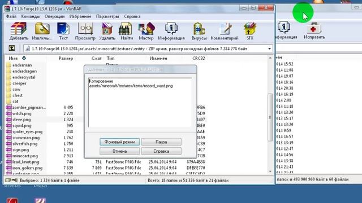Select witch.png file
The width and height of the screenshot is (362, 203).
[x=19, y=113]
